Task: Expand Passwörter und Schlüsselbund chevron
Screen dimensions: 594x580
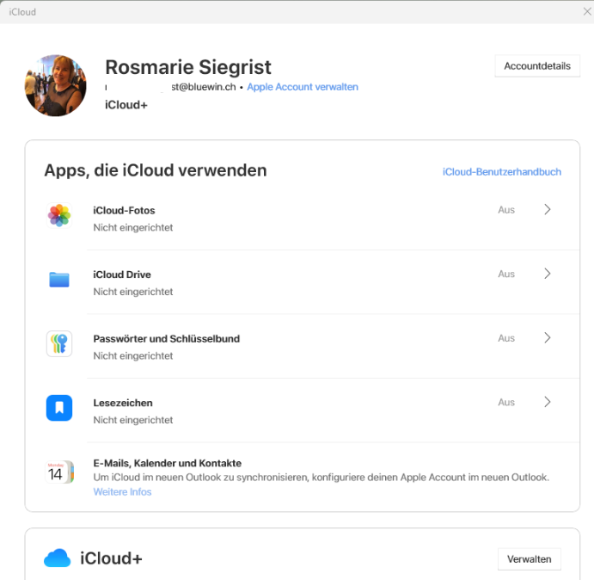Action: pyautogui.click(x=547, y=337)
